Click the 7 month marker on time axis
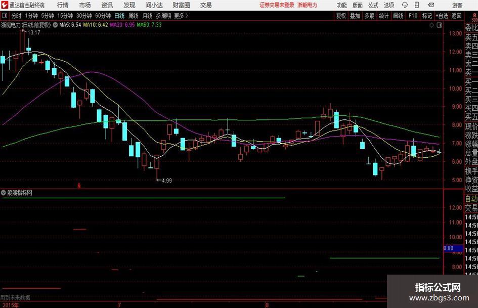This screenshot has width=478, height=308. click(x=119, y=305)
